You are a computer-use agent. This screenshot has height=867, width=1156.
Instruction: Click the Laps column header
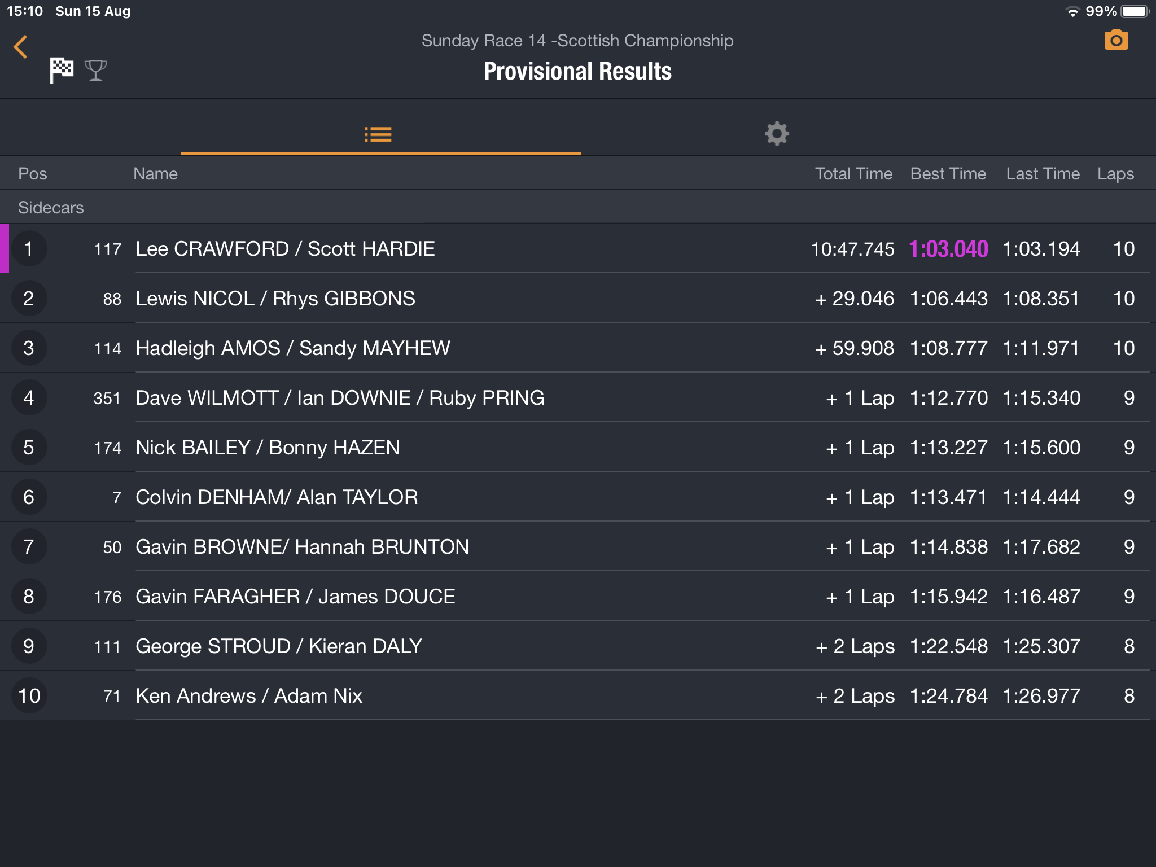click(x=1115, y=174)
